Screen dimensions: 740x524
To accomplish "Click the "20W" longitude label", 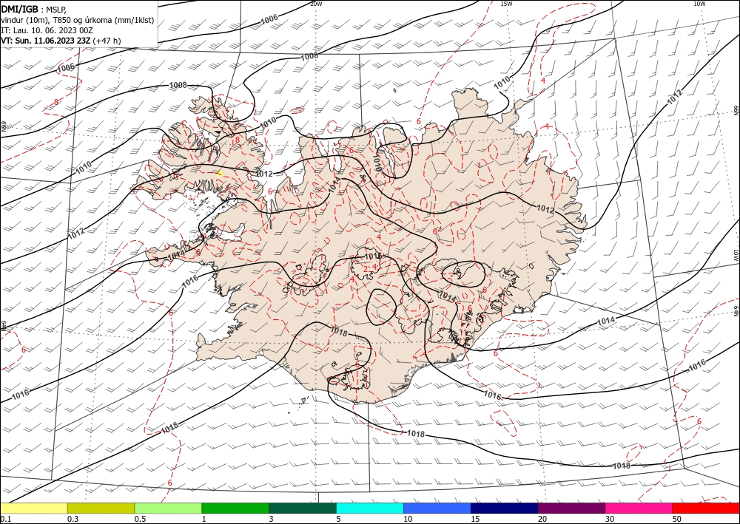I will click(316, 4).
